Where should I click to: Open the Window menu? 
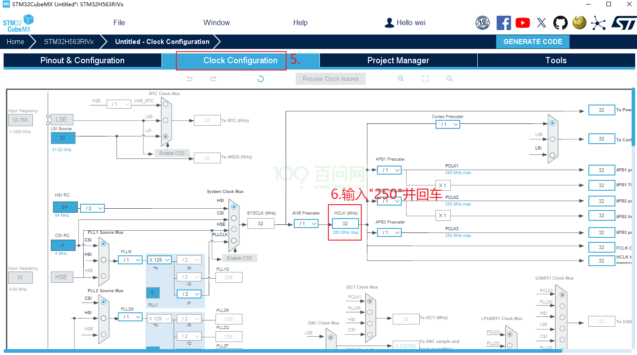(x=216, y=23)
